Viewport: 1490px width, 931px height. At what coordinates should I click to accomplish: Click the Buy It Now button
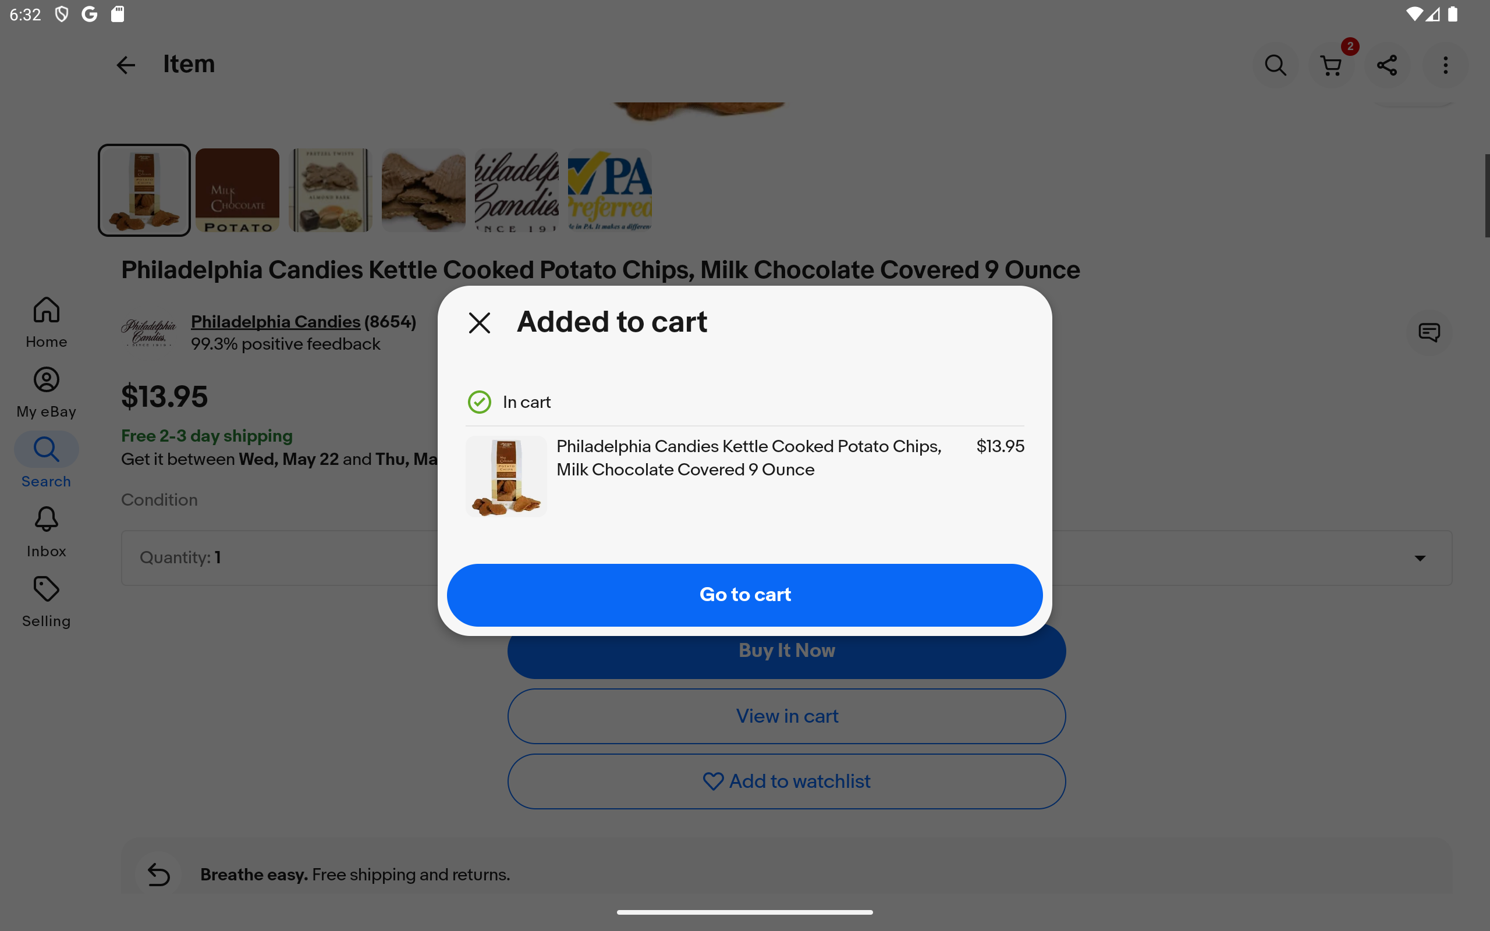coord(786,651)
